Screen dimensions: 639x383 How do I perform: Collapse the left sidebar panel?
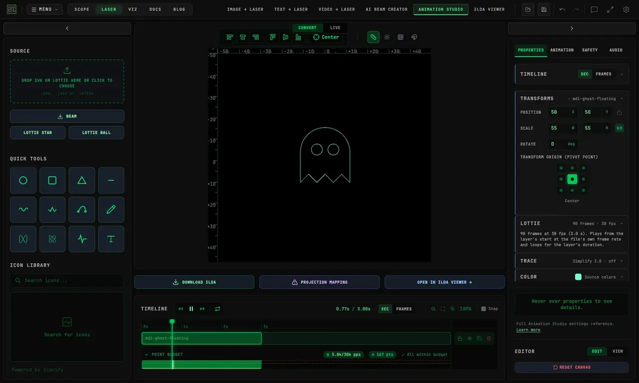[67, 28]
